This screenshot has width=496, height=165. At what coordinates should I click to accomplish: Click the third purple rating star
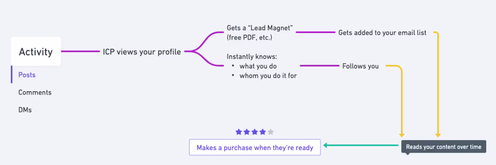pos(255,132)
